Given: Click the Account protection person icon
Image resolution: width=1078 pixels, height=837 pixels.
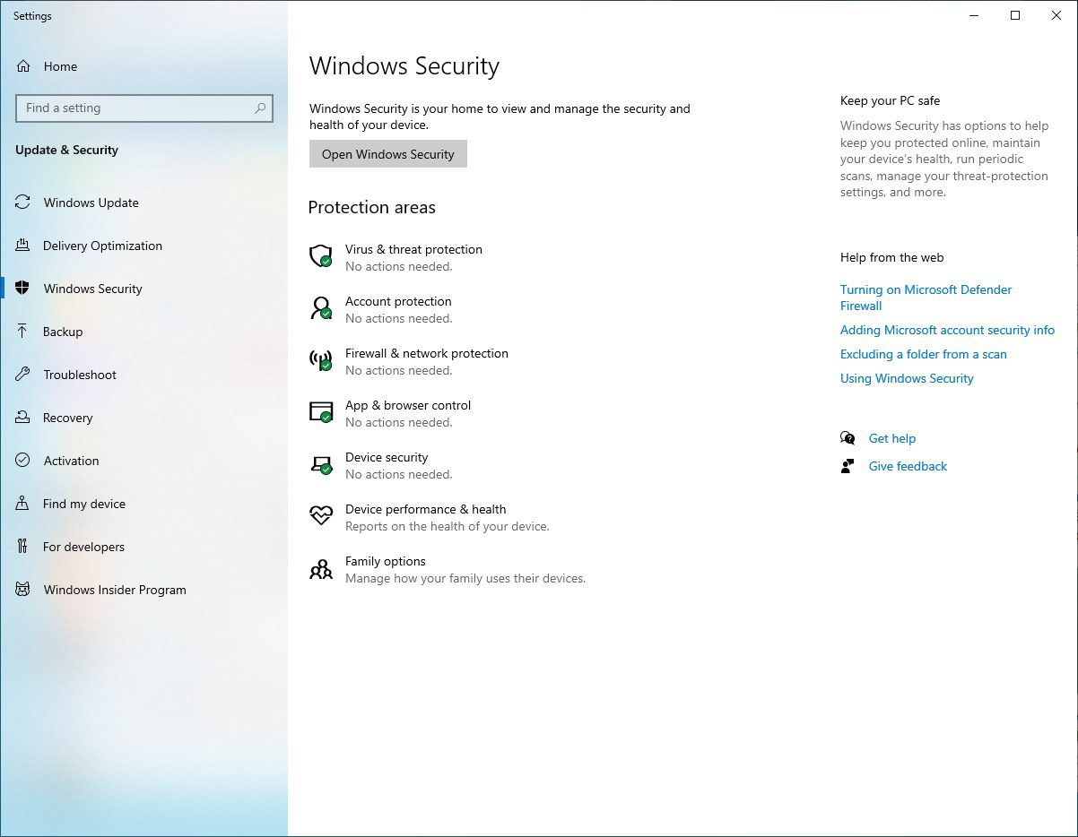Looking at the screenshot, I should (321, 309).
